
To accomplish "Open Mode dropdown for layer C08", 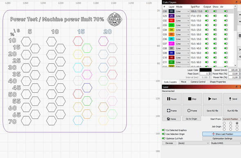I will [182, 48].
